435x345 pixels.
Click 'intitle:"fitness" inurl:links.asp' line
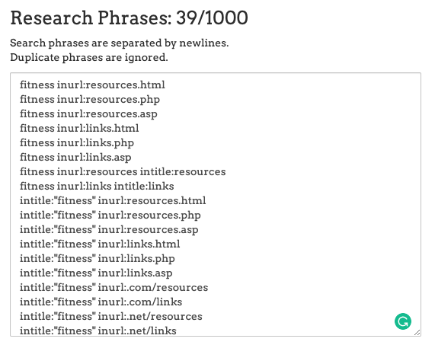(96, 273)
